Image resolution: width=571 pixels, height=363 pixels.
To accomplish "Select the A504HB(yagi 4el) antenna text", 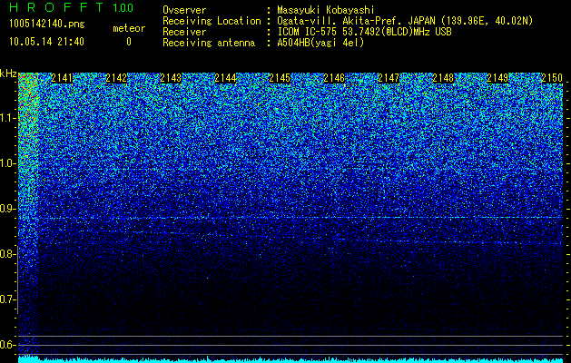I will 320,43.
